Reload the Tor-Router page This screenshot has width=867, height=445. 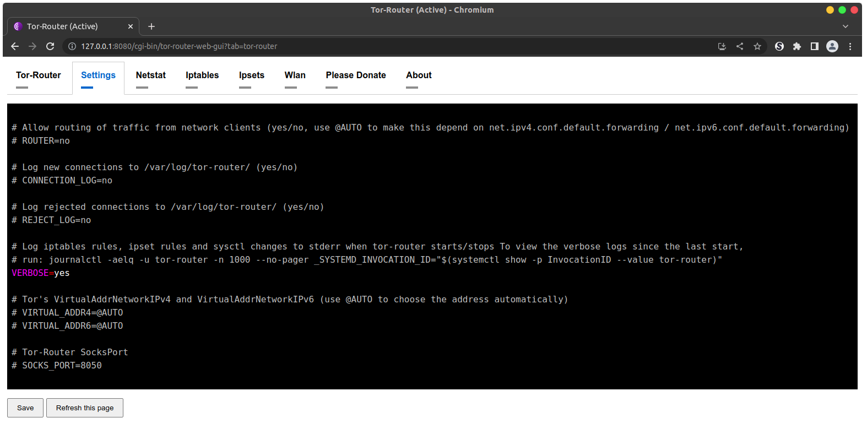50,46
